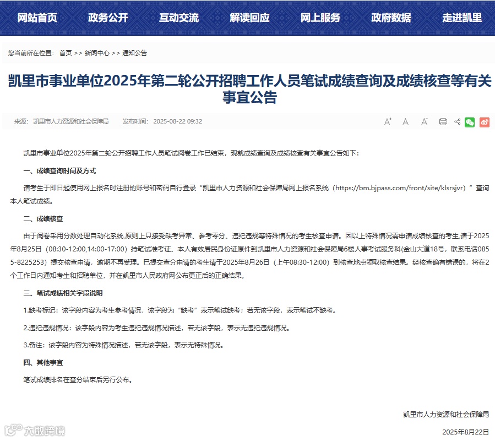
Task: Click heading 二、成绩核查
Action: [x=43, y=219]
